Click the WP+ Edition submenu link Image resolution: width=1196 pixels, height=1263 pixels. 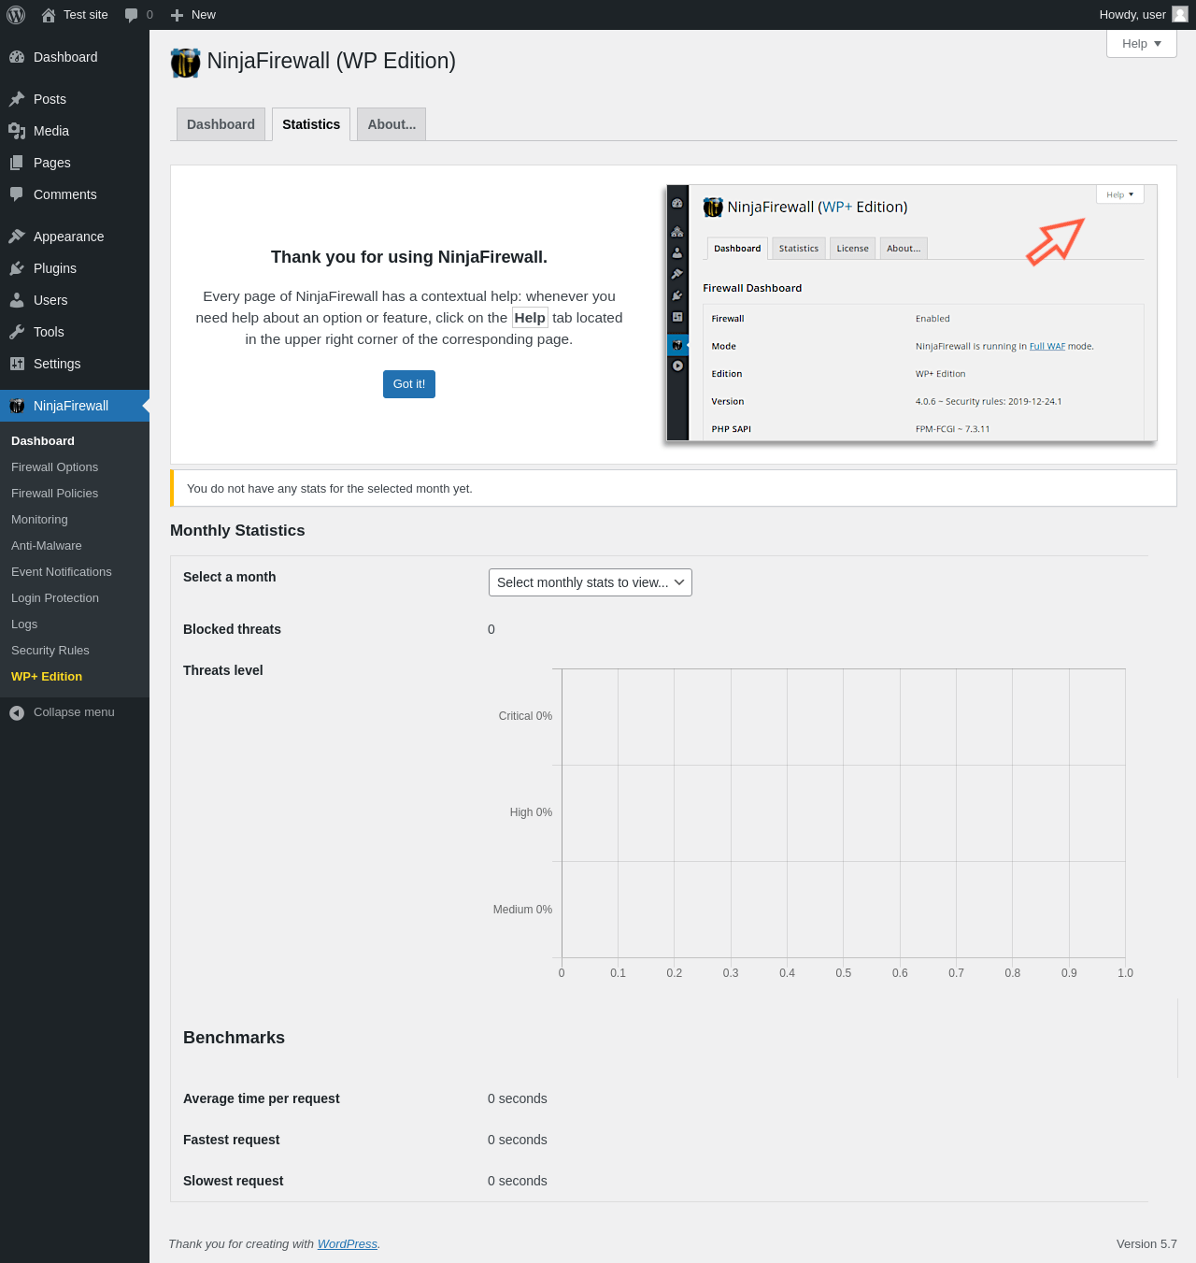coord(47,677)
